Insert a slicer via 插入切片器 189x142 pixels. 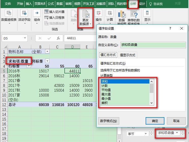[54, 12]
